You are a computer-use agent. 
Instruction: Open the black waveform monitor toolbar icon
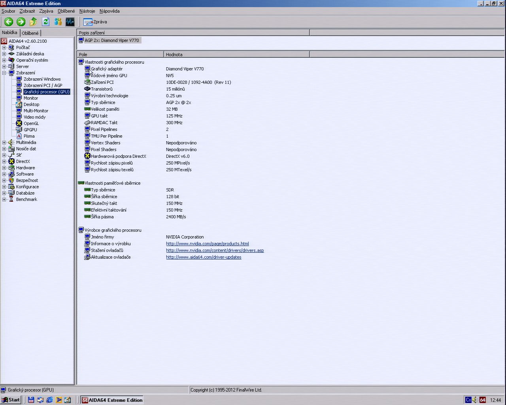(70, 22)
